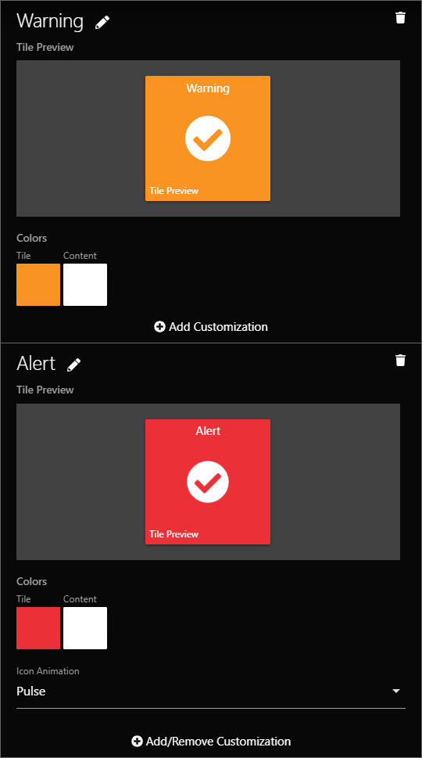Click the checkmark icon in Alert tile
422x758 pixels.
(208, 482)
